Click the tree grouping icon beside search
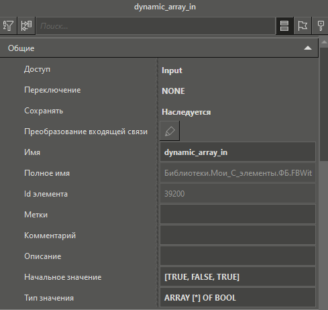This screenshot has width=328, height=310. [26, 26]
